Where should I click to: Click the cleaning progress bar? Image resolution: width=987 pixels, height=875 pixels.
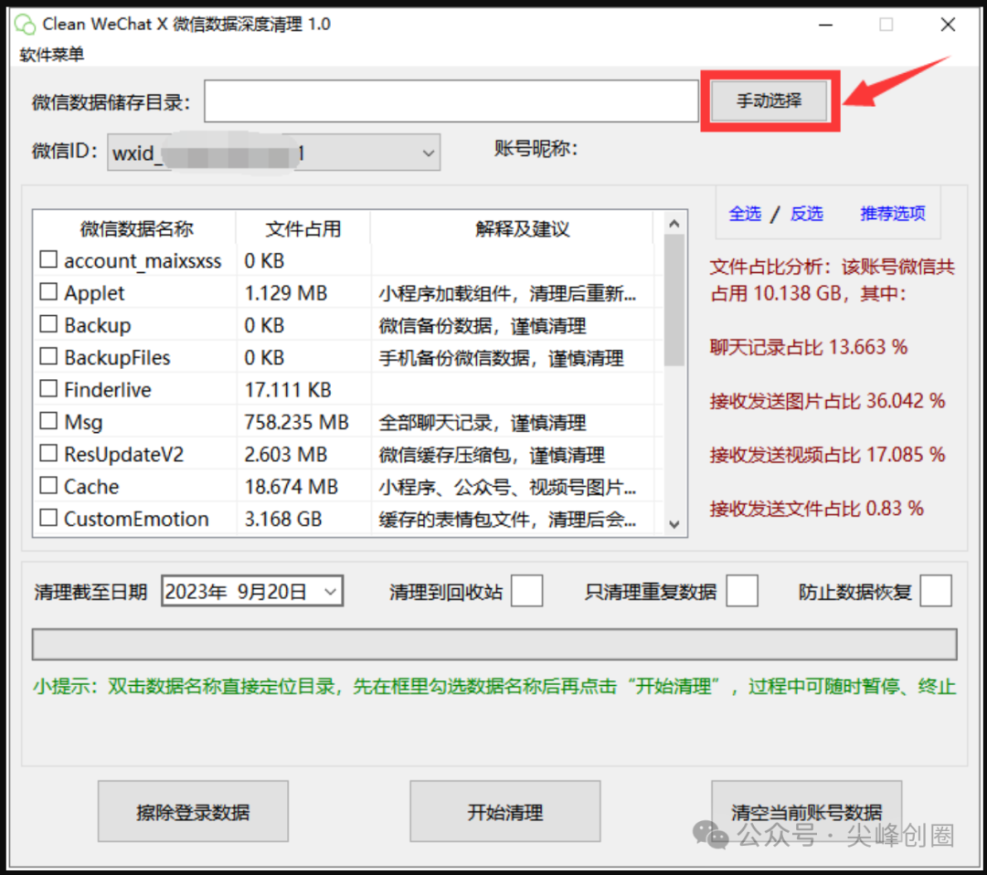(x=494, y=644)
